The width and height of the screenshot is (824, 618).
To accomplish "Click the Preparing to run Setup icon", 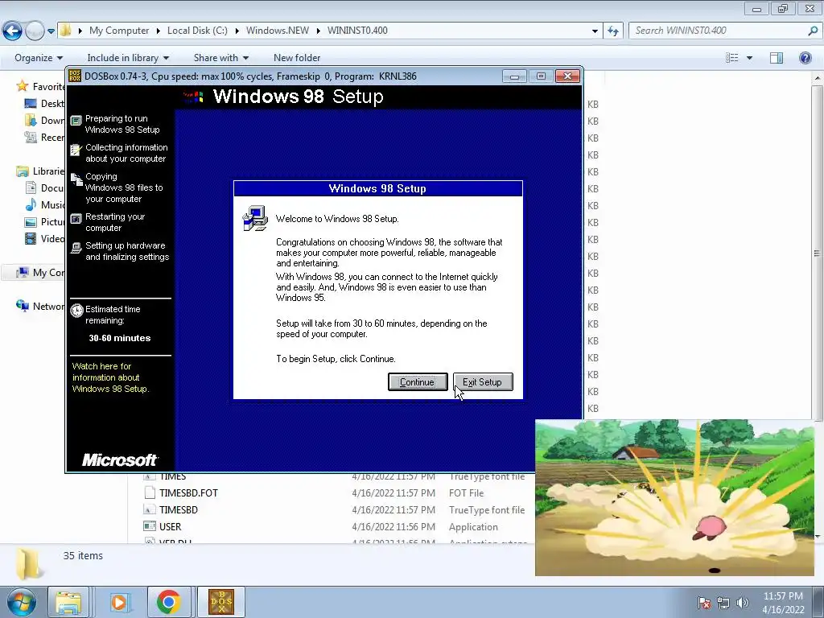I will (76, 121).
